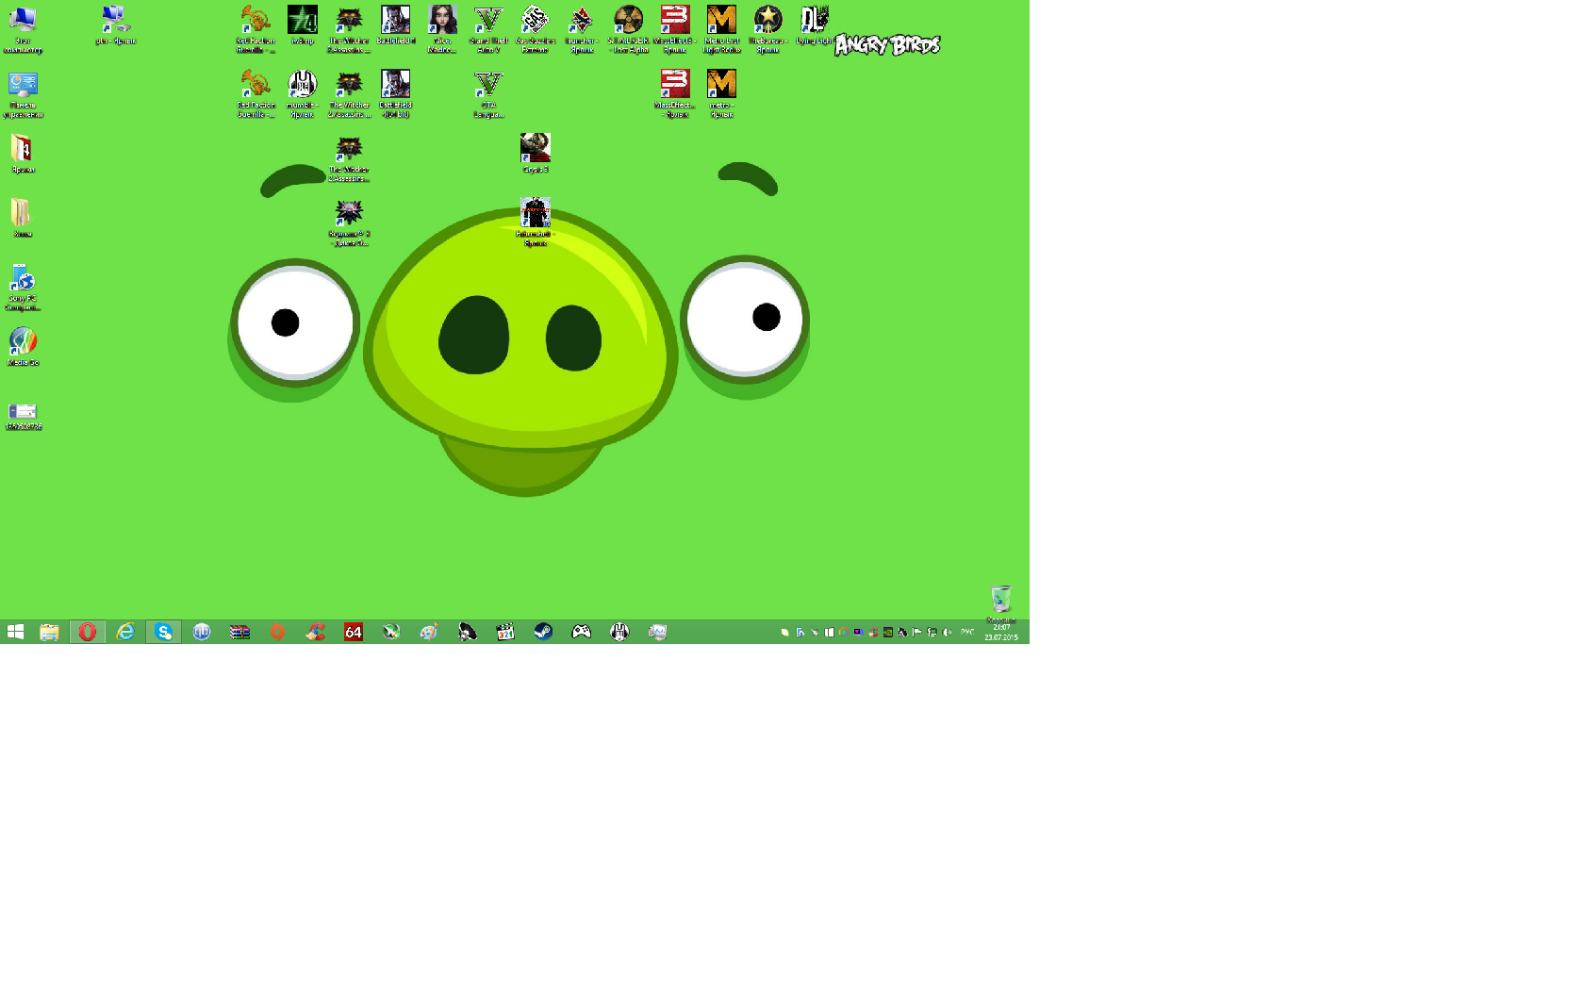Select the Ярлыки folder on the desktop

click(x=23, y=154)
